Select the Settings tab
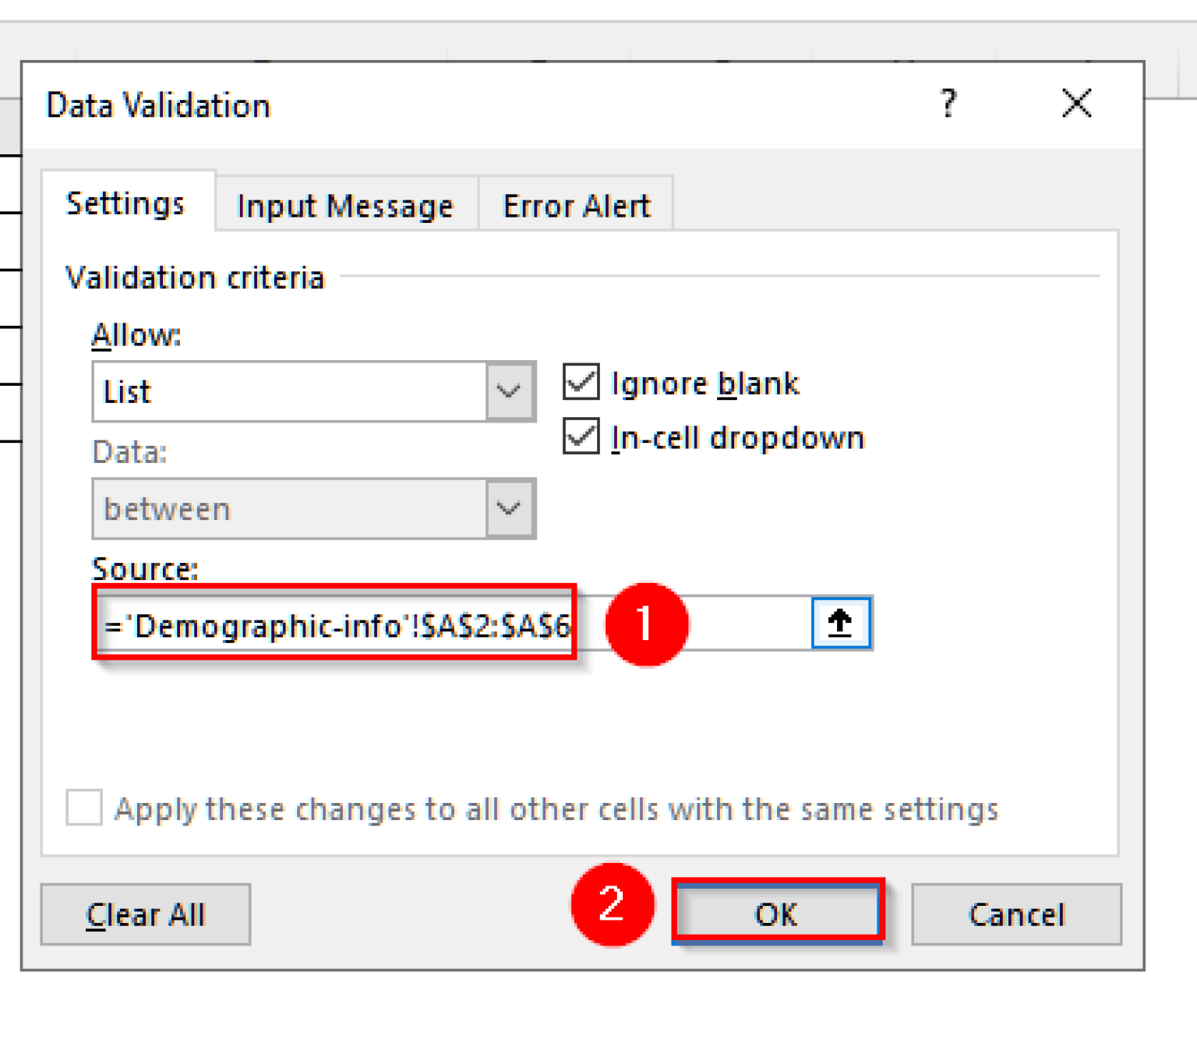The width and height of the screenshot is (1197, 1043). [125, 203]
